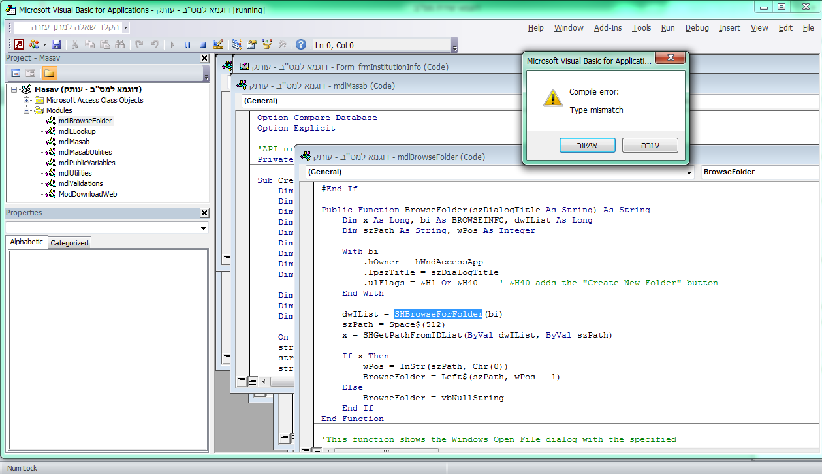Click the Reset (stop) toolbar icon

pyautogui.click(x=202, y=44)
